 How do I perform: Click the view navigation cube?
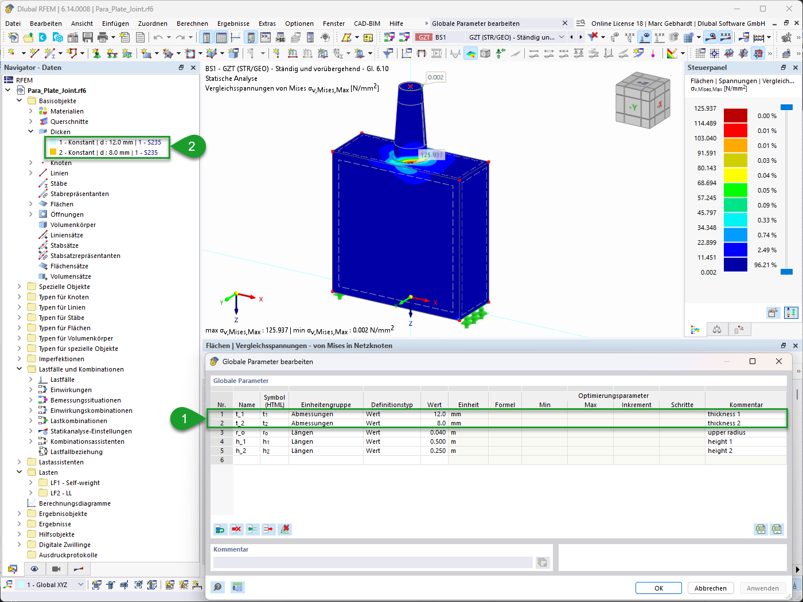642,99
